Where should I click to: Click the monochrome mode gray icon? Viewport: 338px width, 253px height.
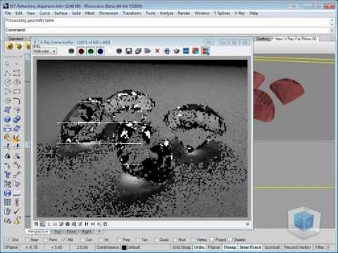119,51
